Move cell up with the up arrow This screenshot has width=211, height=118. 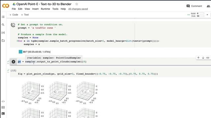pyautogui.click(x=198, y=58)
